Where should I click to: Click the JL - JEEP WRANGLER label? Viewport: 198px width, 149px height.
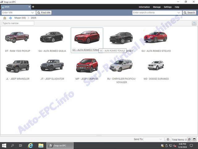(18, 79)
